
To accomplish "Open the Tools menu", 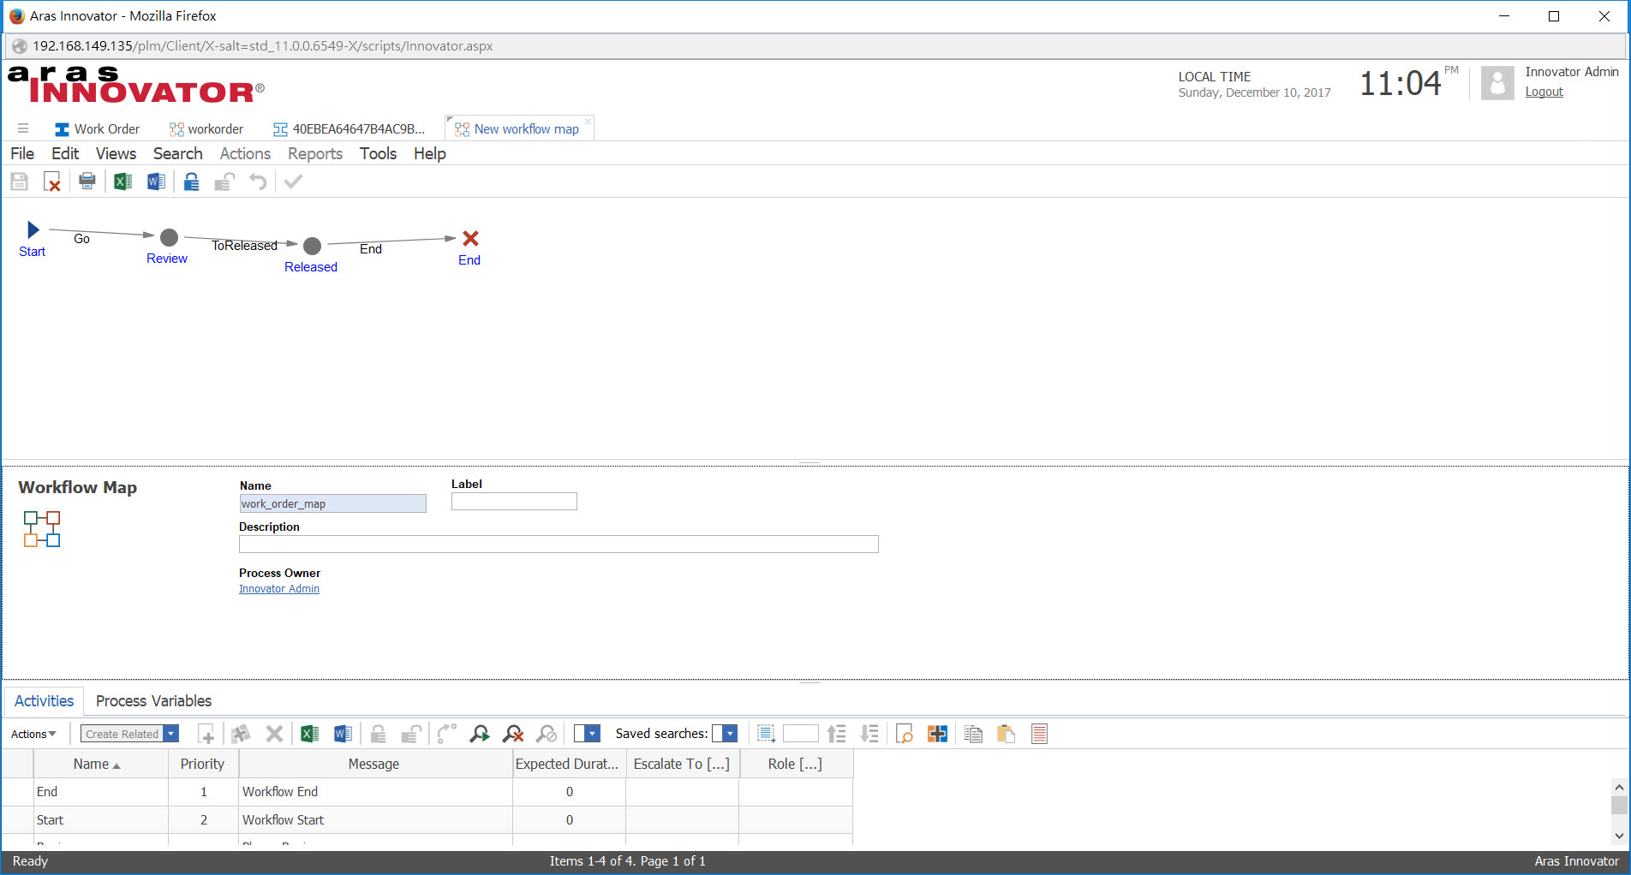I will pyautogui.click(x=378, y=153).
